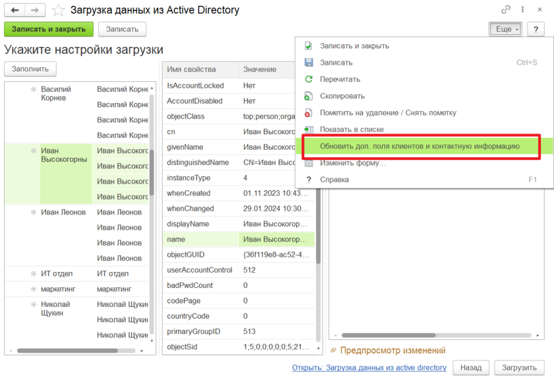Expand the Василий Корнев tree node
Image resolution: width=554 pixels, height=381 pixels.
point(34,89)
